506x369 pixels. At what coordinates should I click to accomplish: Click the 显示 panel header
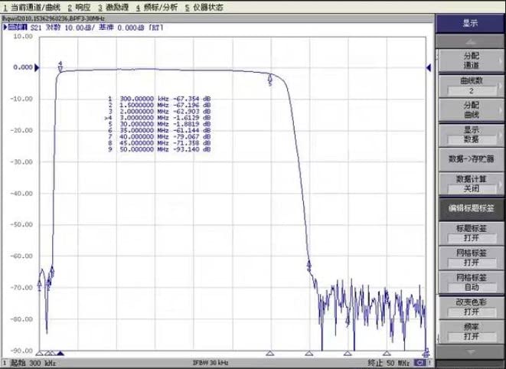click(x=470, y=23)
